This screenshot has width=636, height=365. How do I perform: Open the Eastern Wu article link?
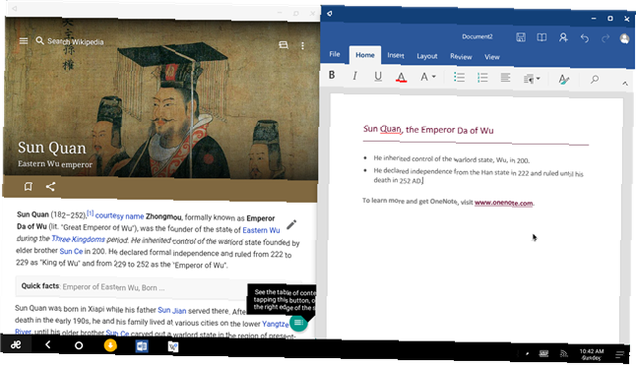click(261, 230)
